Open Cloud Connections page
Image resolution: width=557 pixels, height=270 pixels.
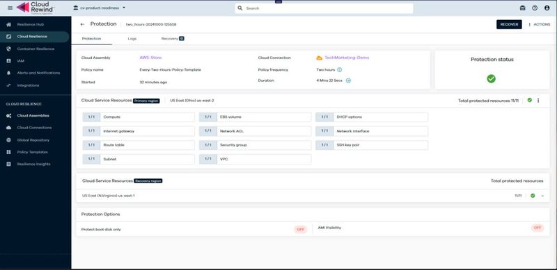pyautogui.click(x=35, y=128)
